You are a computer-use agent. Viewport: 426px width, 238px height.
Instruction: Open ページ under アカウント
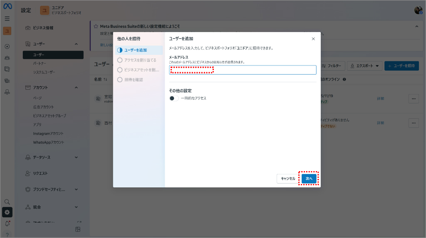tap(37, 98)
